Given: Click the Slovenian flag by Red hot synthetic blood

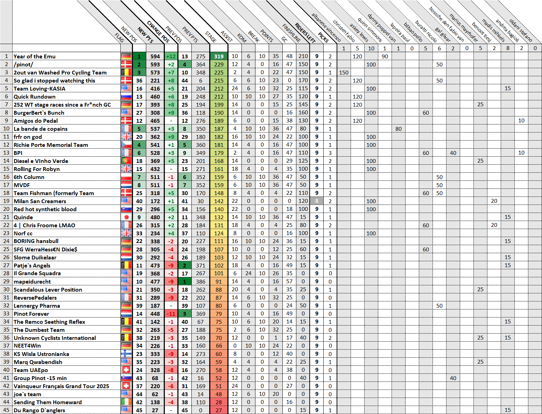Looking at the screenshot, I should tap(126, 209).
